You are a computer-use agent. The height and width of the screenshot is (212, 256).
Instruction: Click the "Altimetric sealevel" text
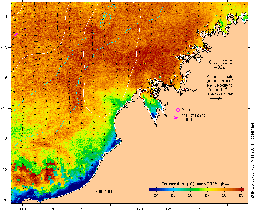click(223, 77)
